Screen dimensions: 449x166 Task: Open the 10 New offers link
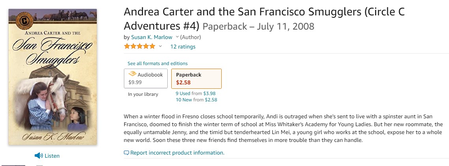pos(183,100)
